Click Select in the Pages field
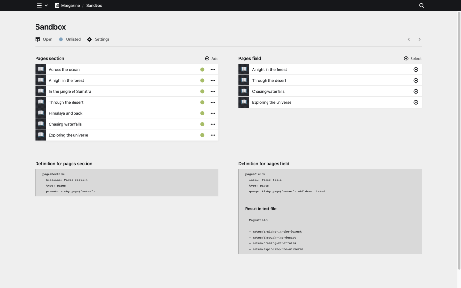461x288 pixels. coord(412,59)
